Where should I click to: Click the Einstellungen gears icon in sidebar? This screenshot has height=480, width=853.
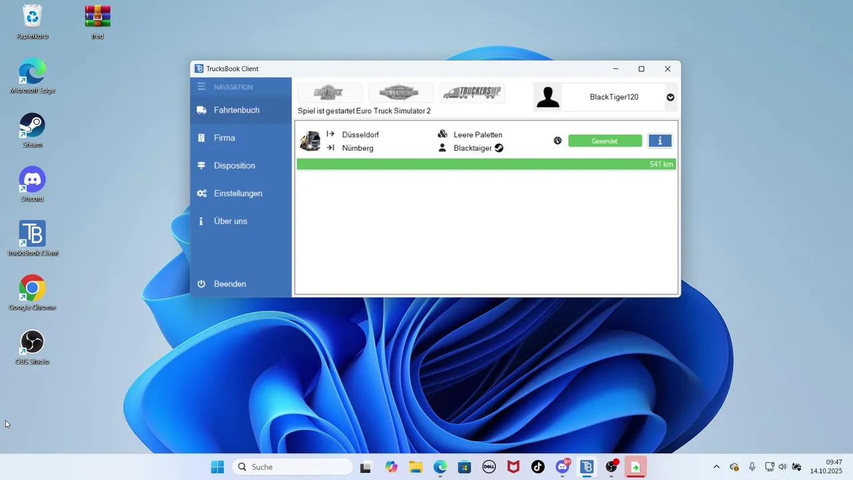[201, 193]
